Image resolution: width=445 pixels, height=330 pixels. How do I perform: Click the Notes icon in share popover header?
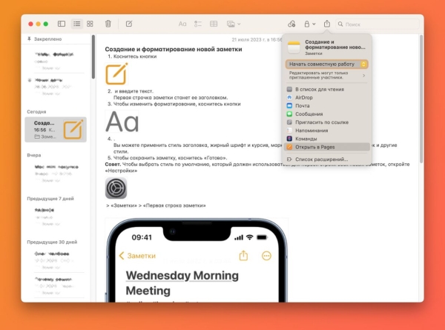click(x=294, y=47)
